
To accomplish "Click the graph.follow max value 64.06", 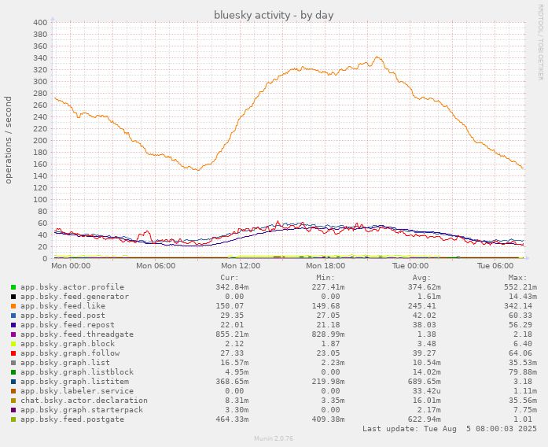I will [520, 353].
